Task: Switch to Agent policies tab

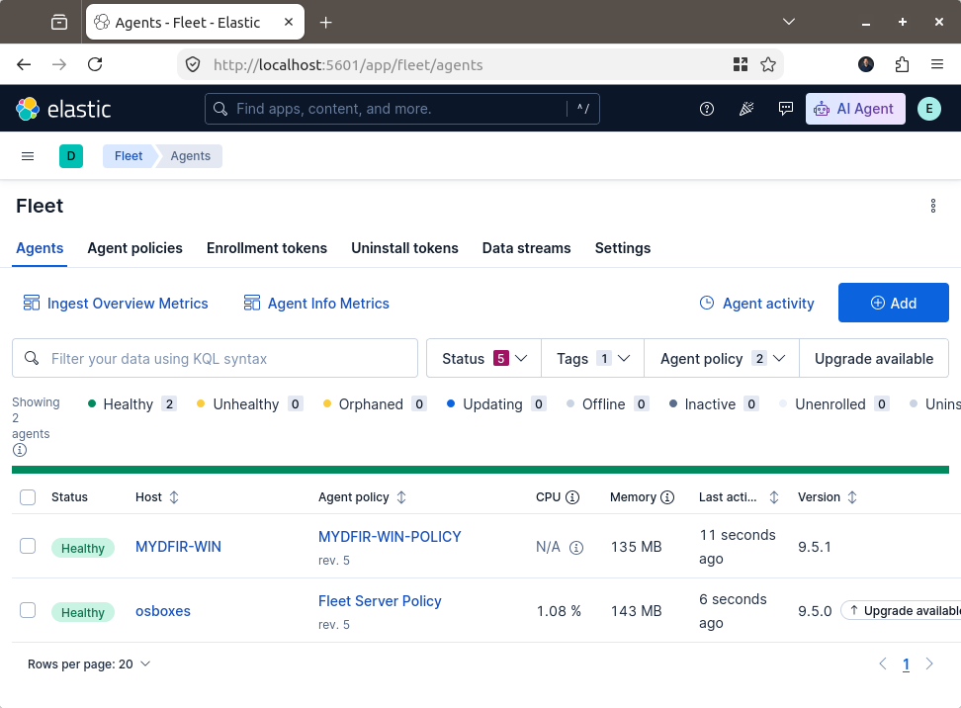Action: 134,248
